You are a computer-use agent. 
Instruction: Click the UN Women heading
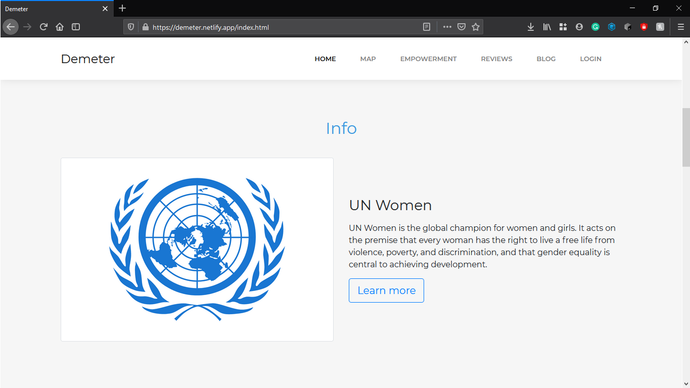[390, 205]
